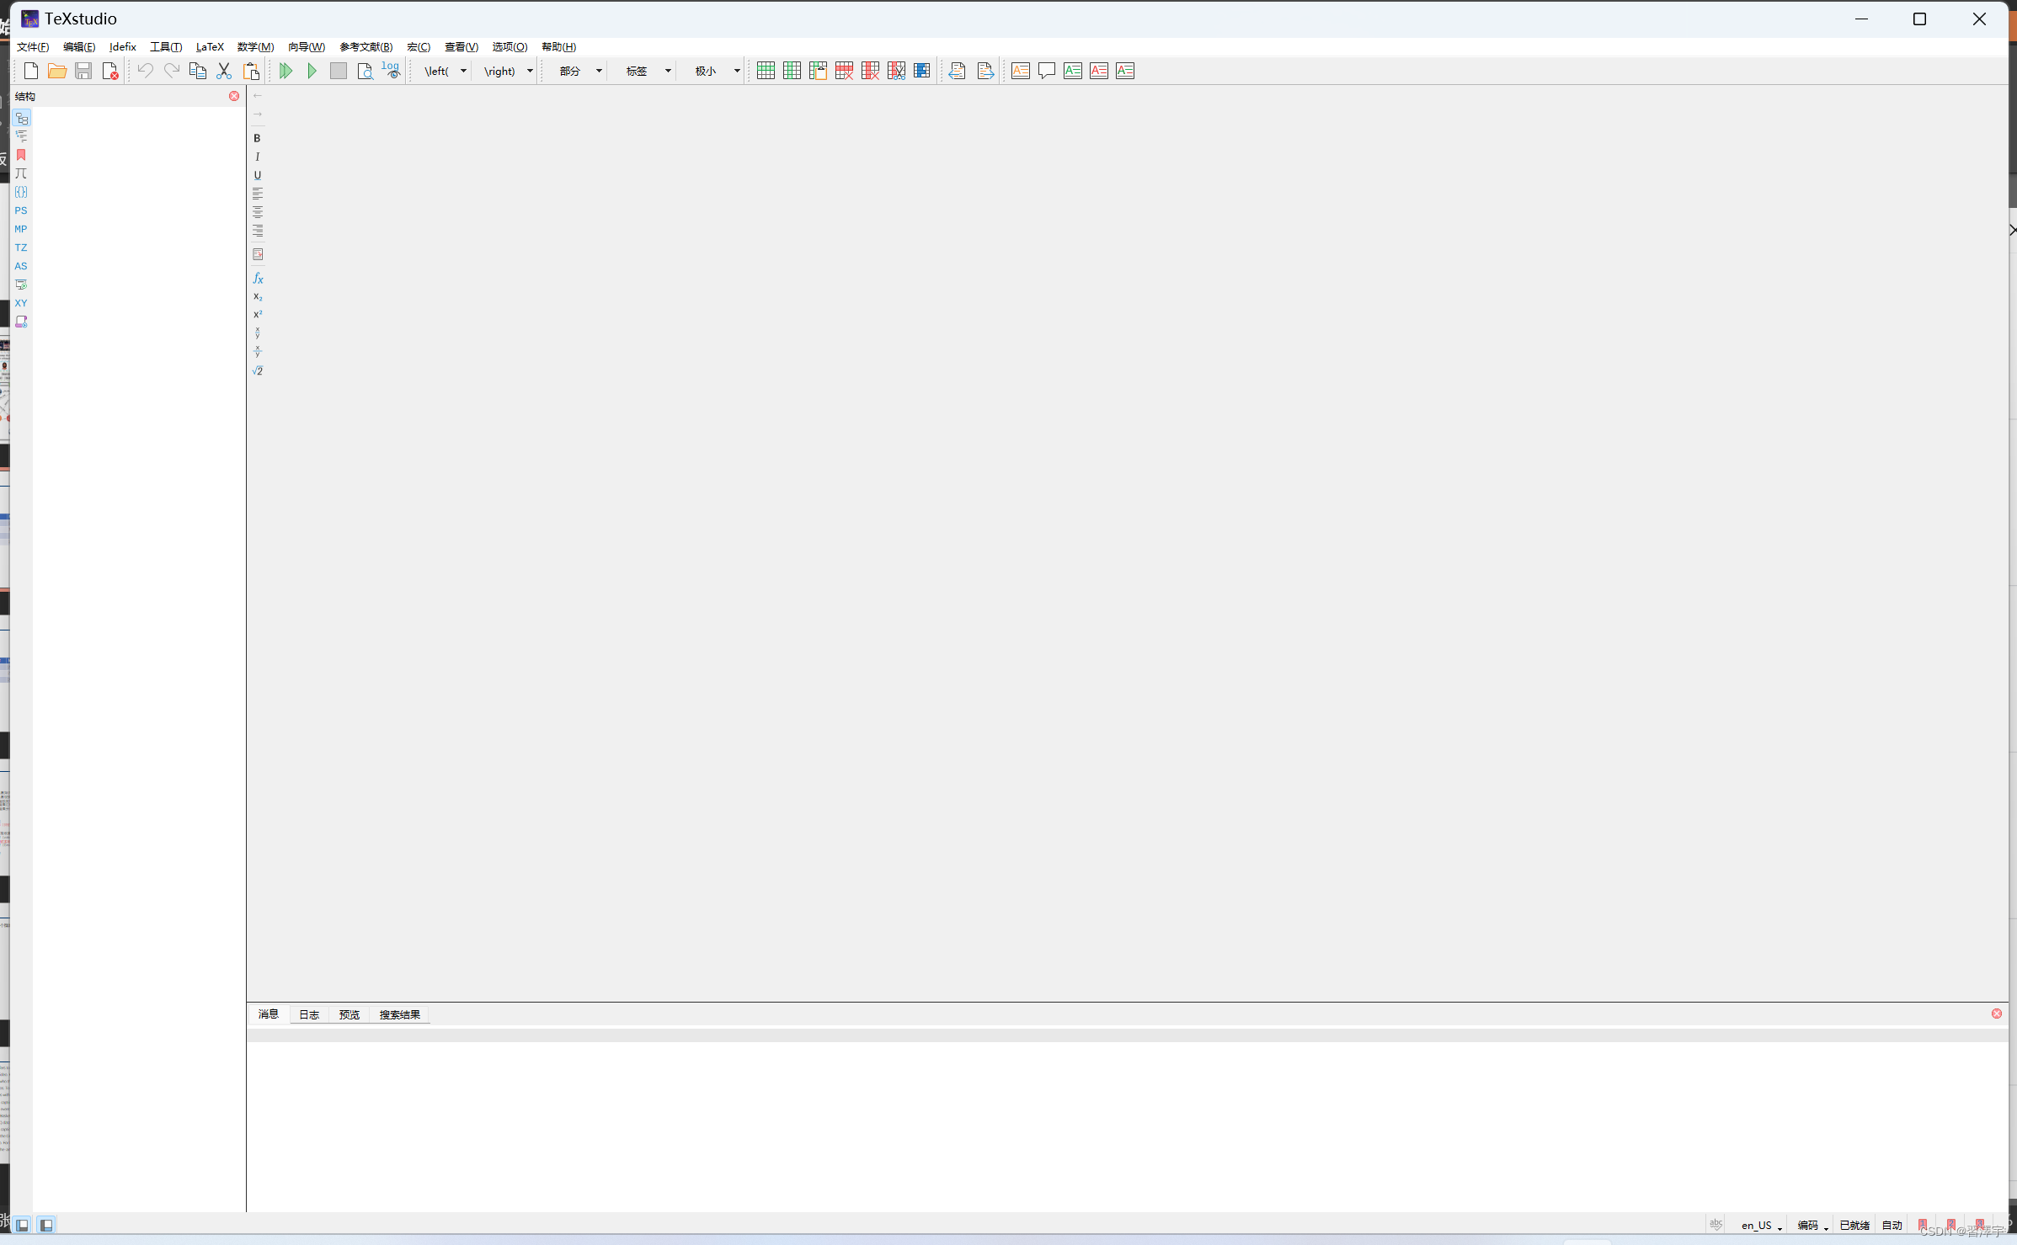Screen dimensions: 2017x1245
Task: Show the AS Asymptote commands panel
Action: (21, 266)
